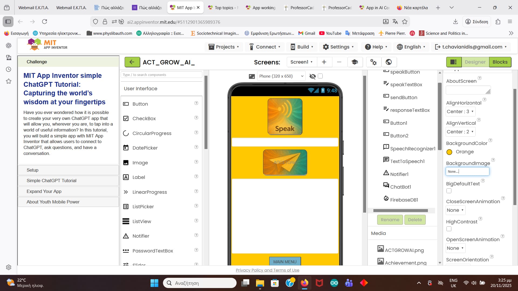Click the Rename component button
This screenshot has width=518, height=291.
pyautogui.click(x=390, y=220)
